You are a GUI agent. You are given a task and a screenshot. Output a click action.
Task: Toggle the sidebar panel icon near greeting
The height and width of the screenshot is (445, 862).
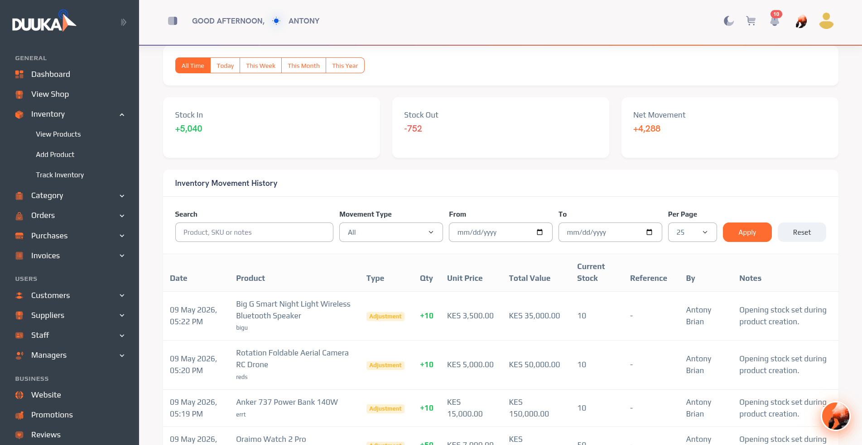(x=173, y=21)
